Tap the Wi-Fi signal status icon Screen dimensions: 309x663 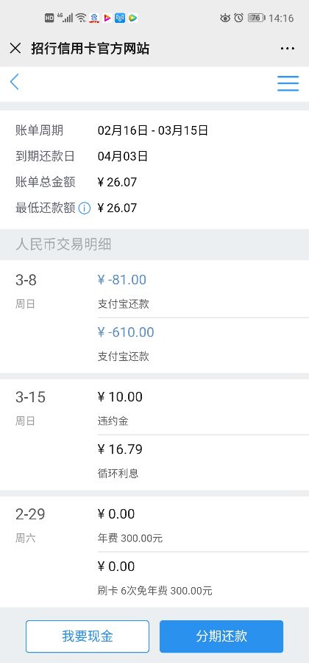click(x=82, y=18)
